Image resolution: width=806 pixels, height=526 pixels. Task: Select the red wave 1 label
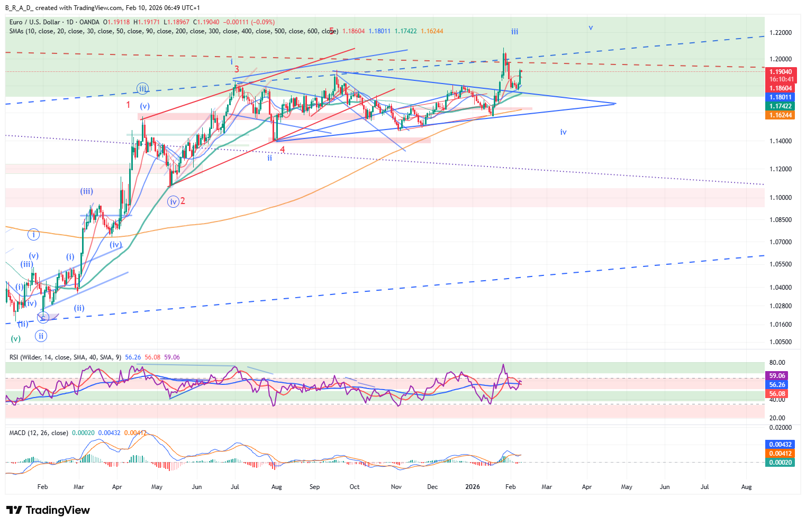128,105
